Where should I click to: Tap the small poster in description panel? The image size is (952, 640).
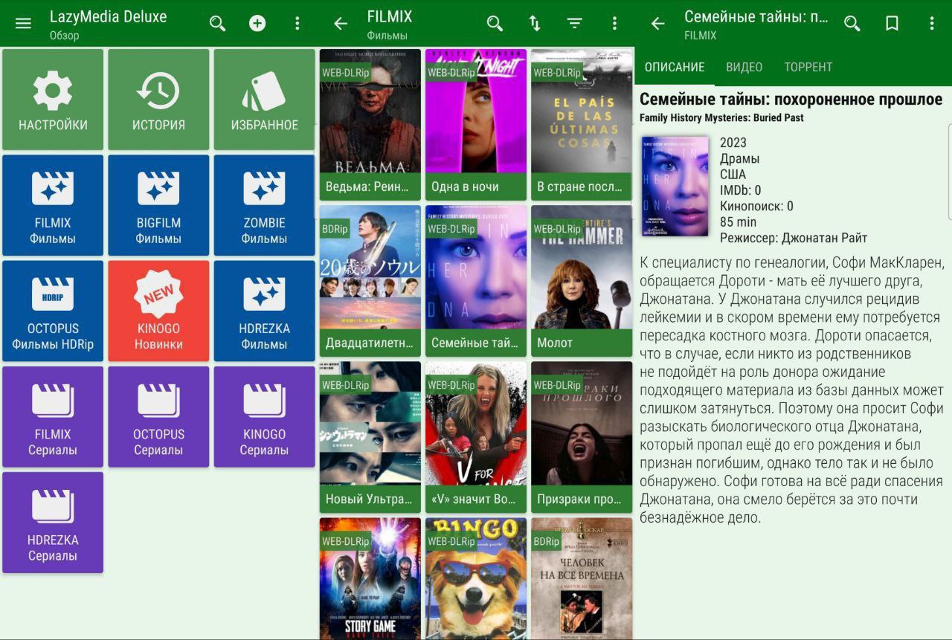[x=675, y=186]
